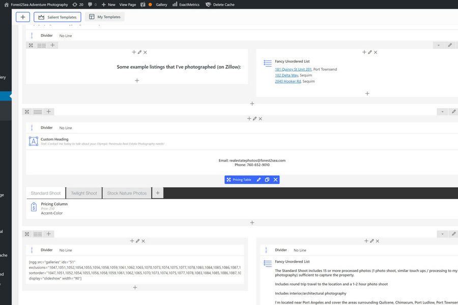The height and width of the screenshot is (305, 458).
Task: Switch to the Twilight Shoot tab
Action: [84, 193]
